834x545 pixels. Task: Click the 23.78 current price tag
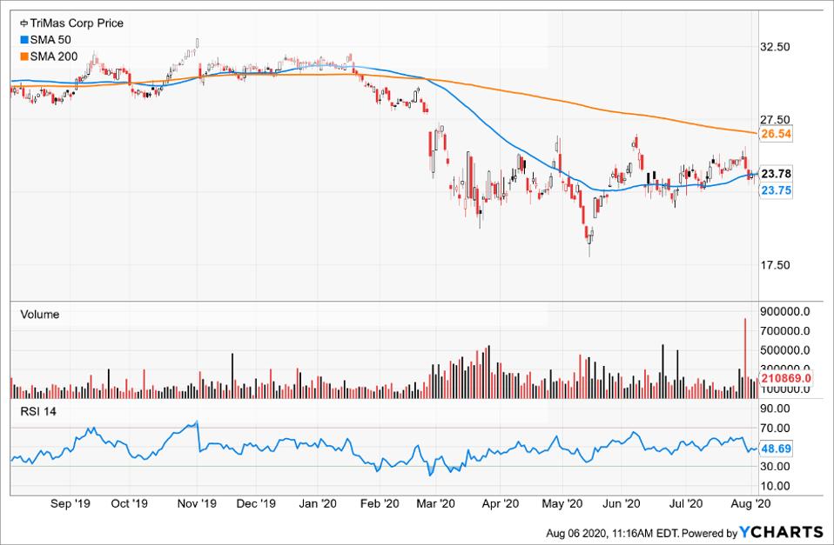776,174
